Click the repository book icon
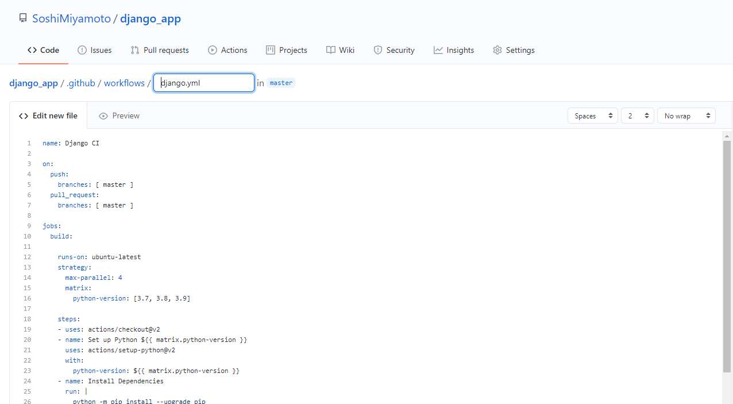The width and height of the screenshot is (733, 404). (x=23, y=18)
